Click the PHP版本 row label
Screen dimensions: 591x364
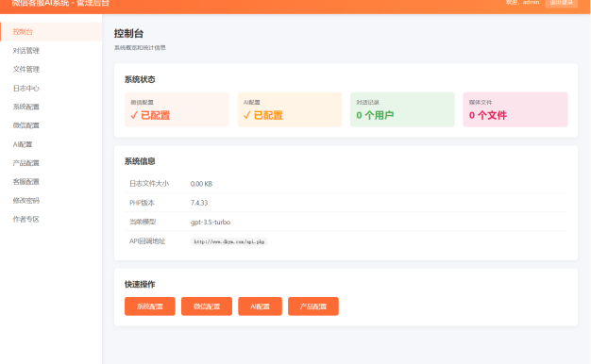pos(142,203)
